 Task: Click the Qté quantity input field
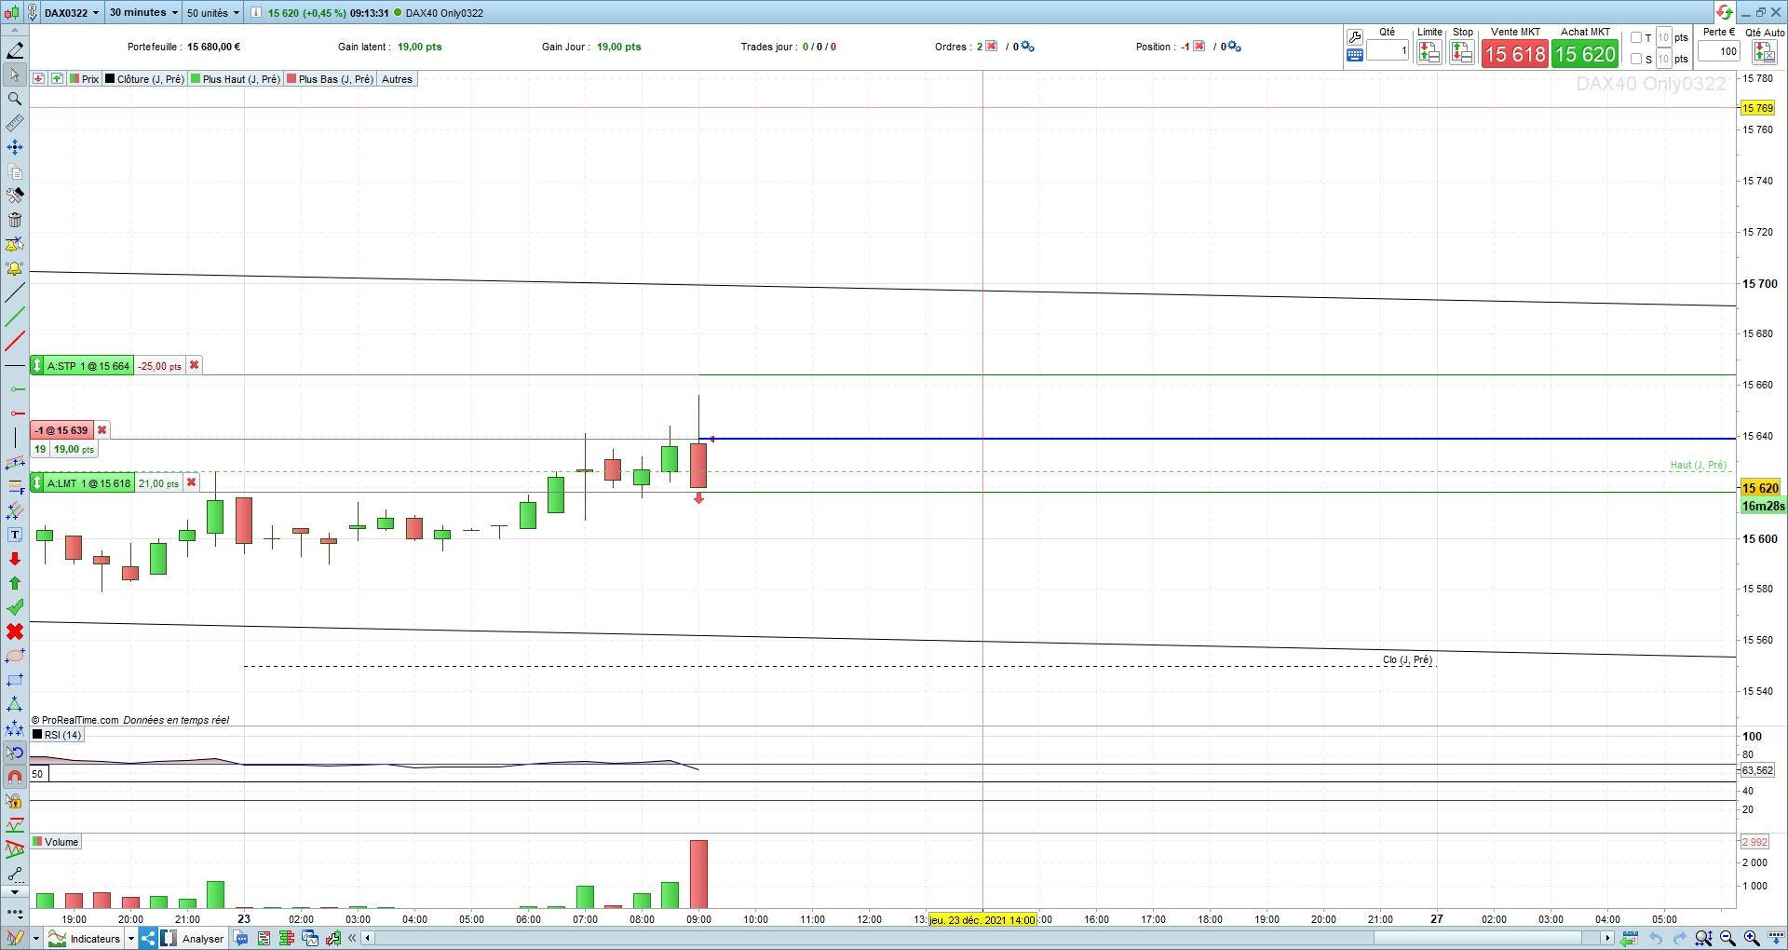[1388, 51]
